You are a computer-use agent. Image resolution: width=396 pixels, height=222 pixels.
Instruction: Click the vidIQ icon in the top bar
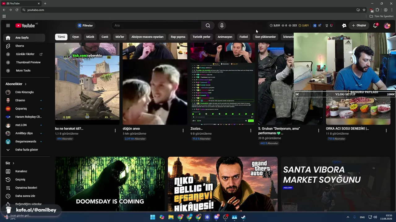[315, 26]
